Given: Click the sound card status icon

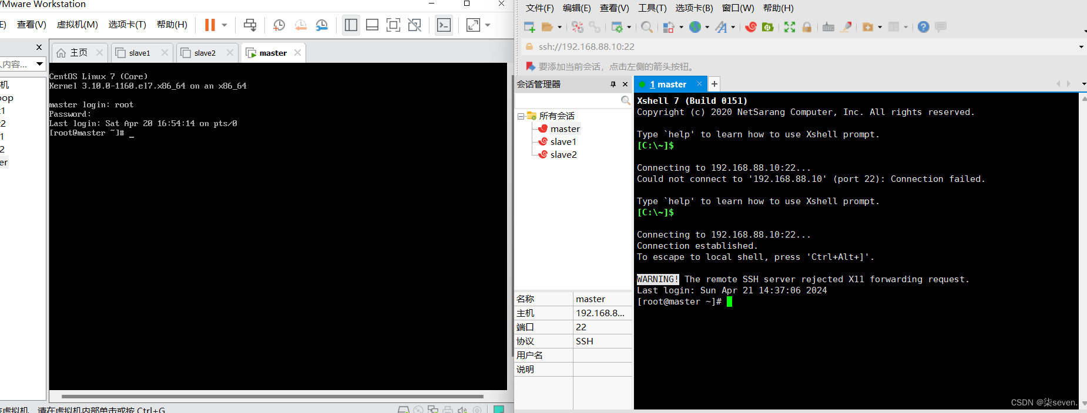Looking at the screenshot, I should [x=462, y=409].
